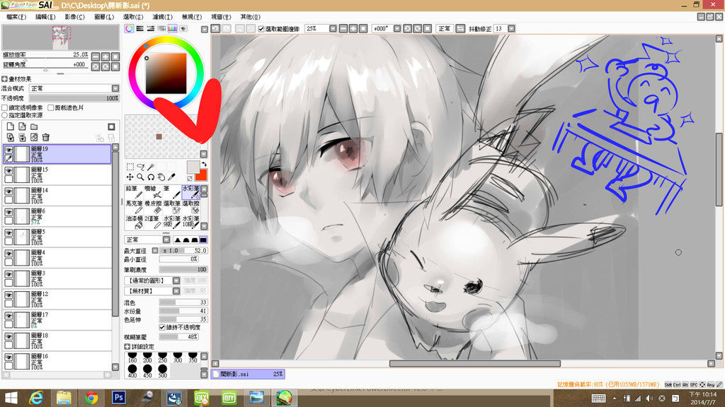Screen dimensions: 725x407
Task: Toggle 維持不透明度 keep opacity checkbox
Action: coord(162,327)
